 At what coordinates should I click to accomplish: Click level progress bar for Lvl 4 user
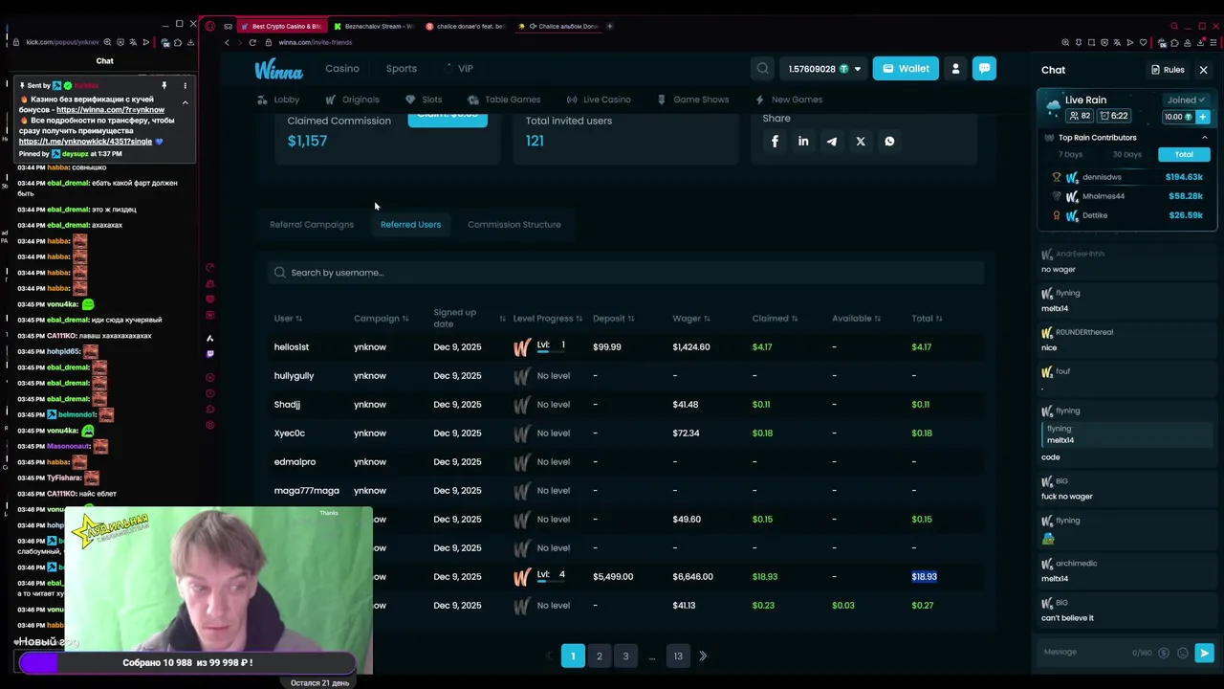pyautogui.click(x=551, y=582)
